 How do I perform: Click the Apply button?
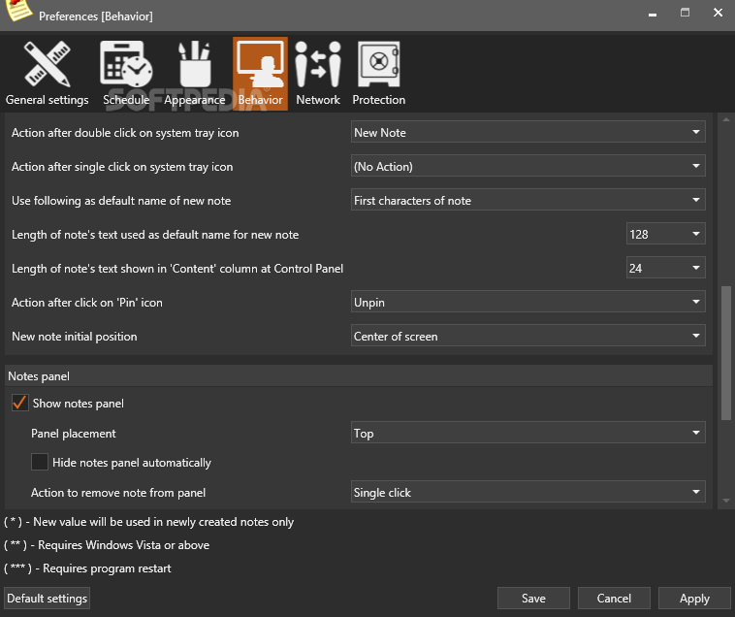pyautogui.click(x=694, y=599)
